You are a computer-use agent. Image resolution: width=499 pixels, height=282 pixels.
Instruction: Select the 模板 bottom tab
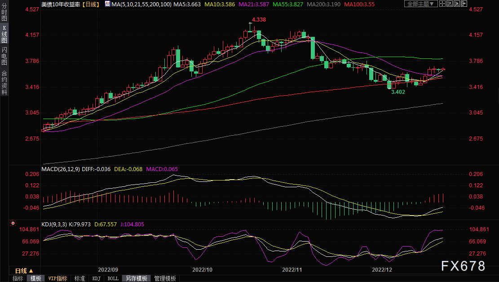[35, 278]
